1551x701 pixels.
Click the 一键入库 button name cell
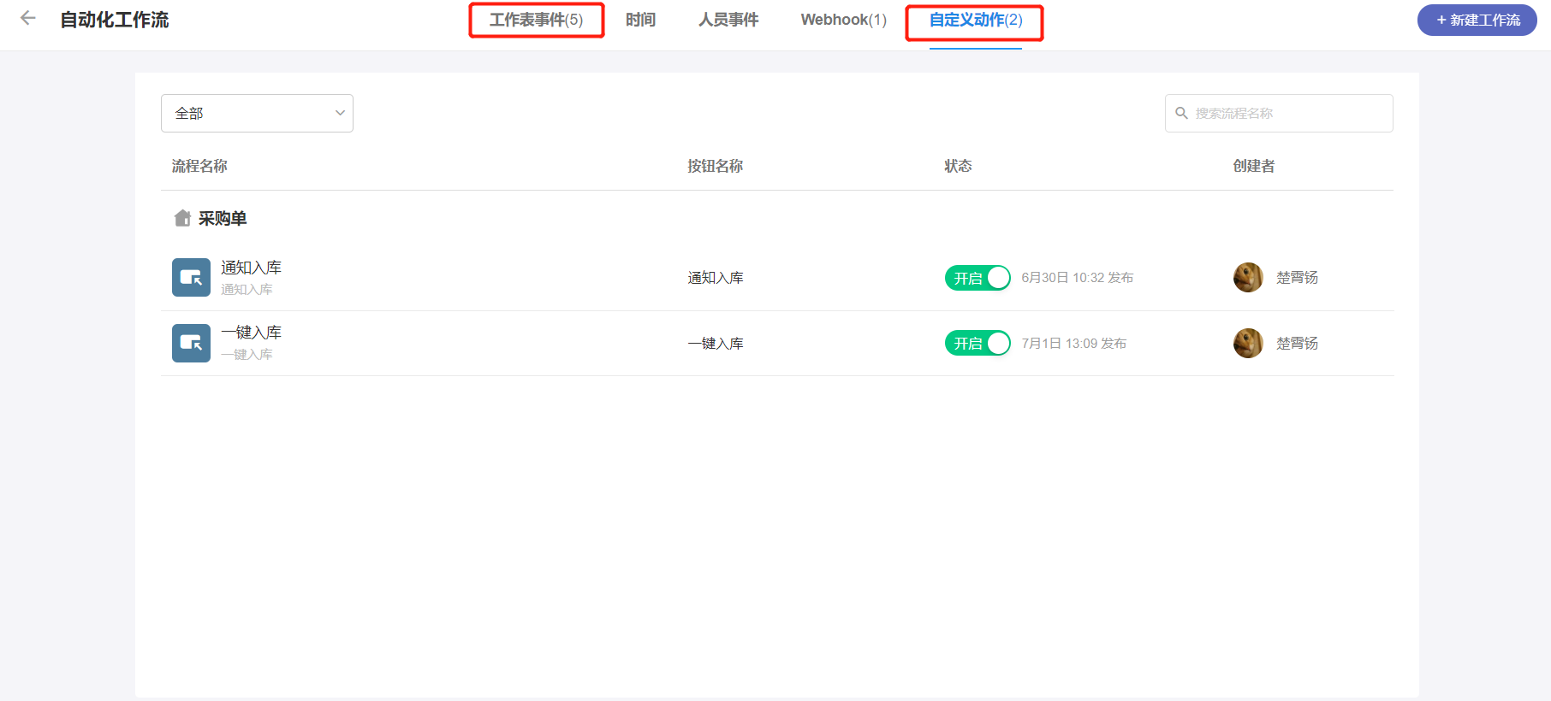[x=716, y=344]
